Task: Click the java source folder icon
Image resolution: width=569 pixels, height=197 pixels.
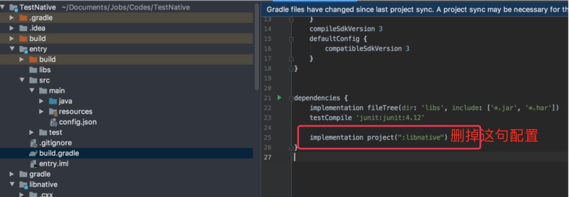Action: coord(53,101)
